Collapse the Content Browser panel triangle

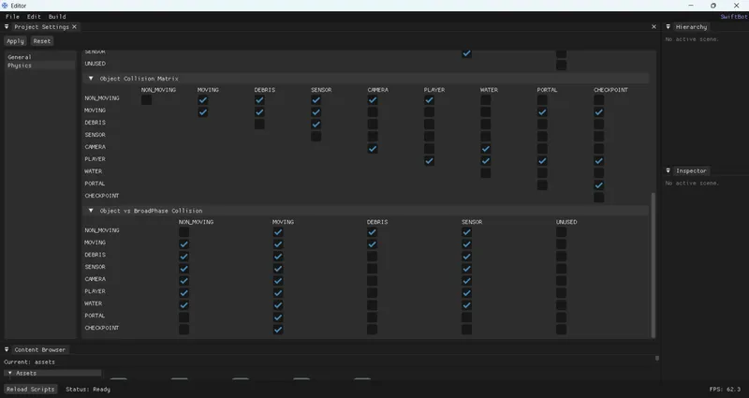pos(7,349)
